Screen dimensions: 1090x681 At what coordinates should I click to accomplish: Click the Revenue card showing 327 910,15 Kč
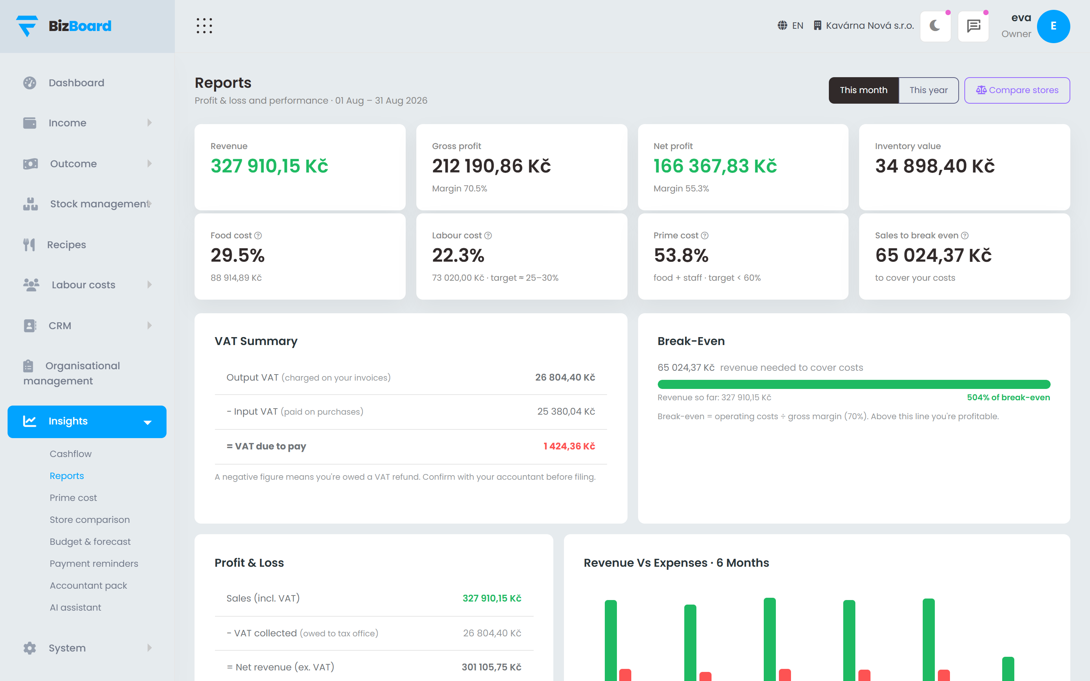pos(300,167)
